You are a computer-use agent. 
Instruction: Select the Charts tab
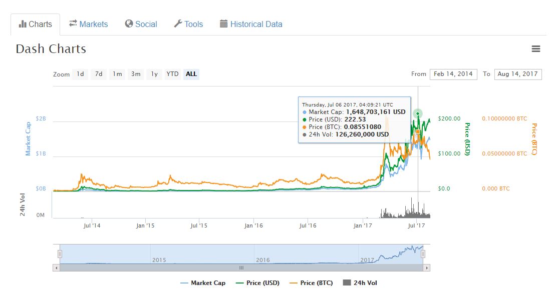tap(36, 24)
